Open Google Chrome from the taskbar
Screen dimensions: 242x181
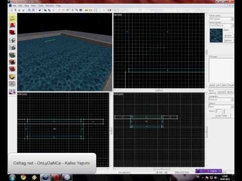tap(23, 177)
